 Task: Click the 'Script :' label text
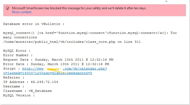click(12, 69)
